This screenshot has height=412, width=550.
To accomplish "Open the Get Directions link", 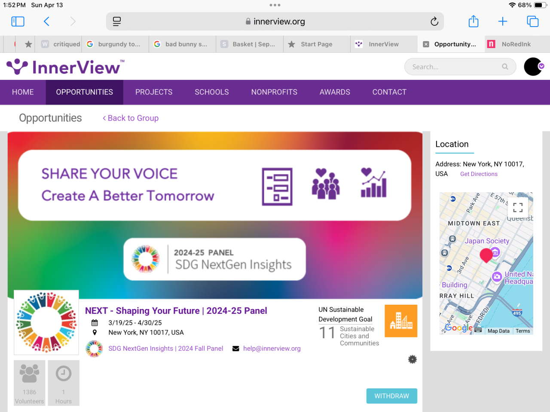I will [x=479, y=174].
